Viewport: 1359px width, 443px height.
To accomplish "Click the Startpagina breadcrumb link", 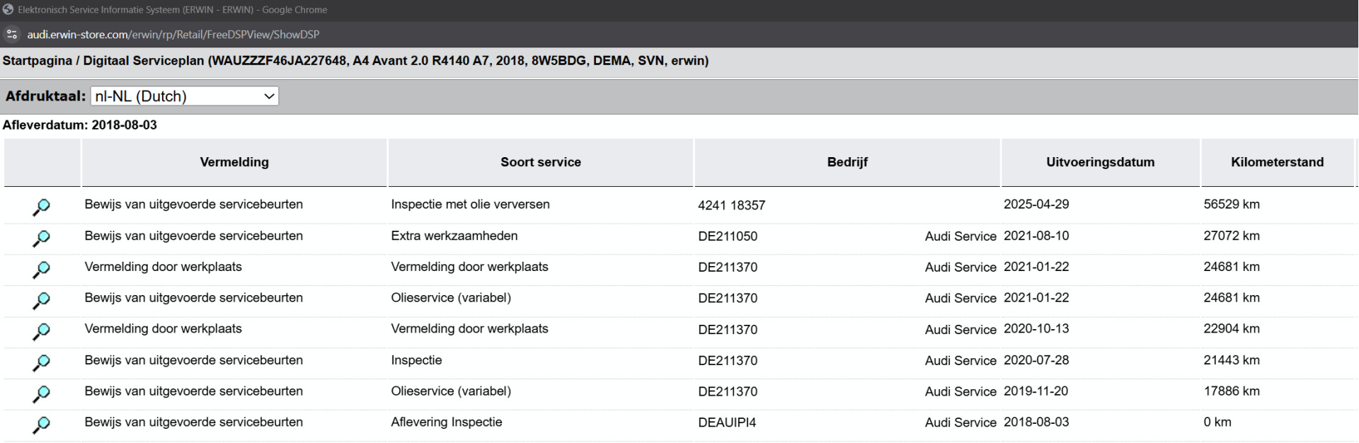I will [x=37, y=61].
